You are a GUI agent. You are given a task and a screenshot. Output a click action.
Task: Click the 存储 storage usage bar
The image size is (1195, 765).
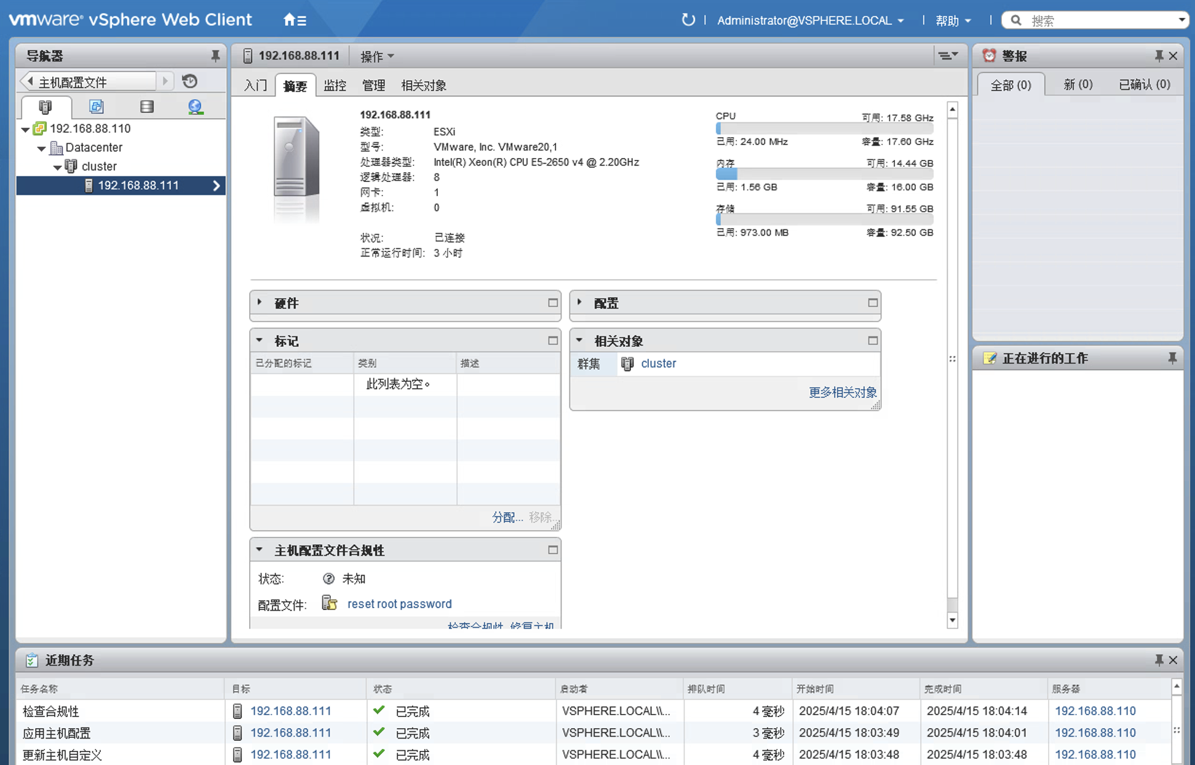(x=824, y=220)
